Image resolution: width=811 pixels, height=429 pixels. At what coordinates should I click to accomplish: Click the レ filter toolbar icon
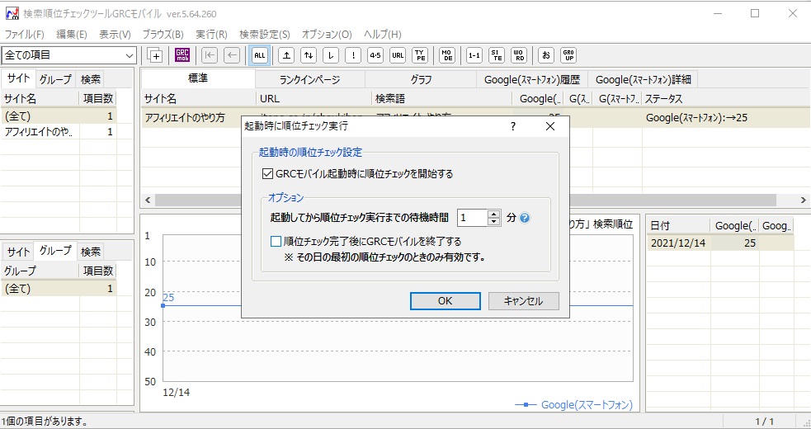(x=331, y=55)
